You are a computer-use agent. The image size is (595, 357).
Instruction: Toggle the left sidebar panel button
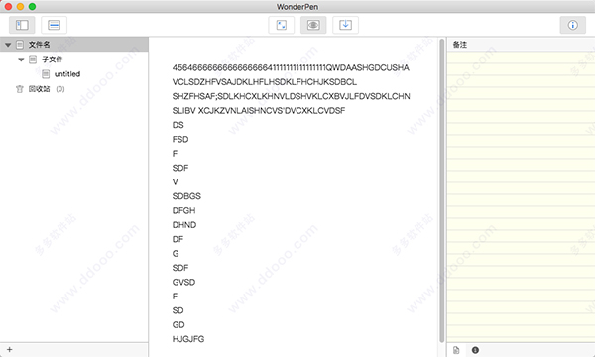22,25
